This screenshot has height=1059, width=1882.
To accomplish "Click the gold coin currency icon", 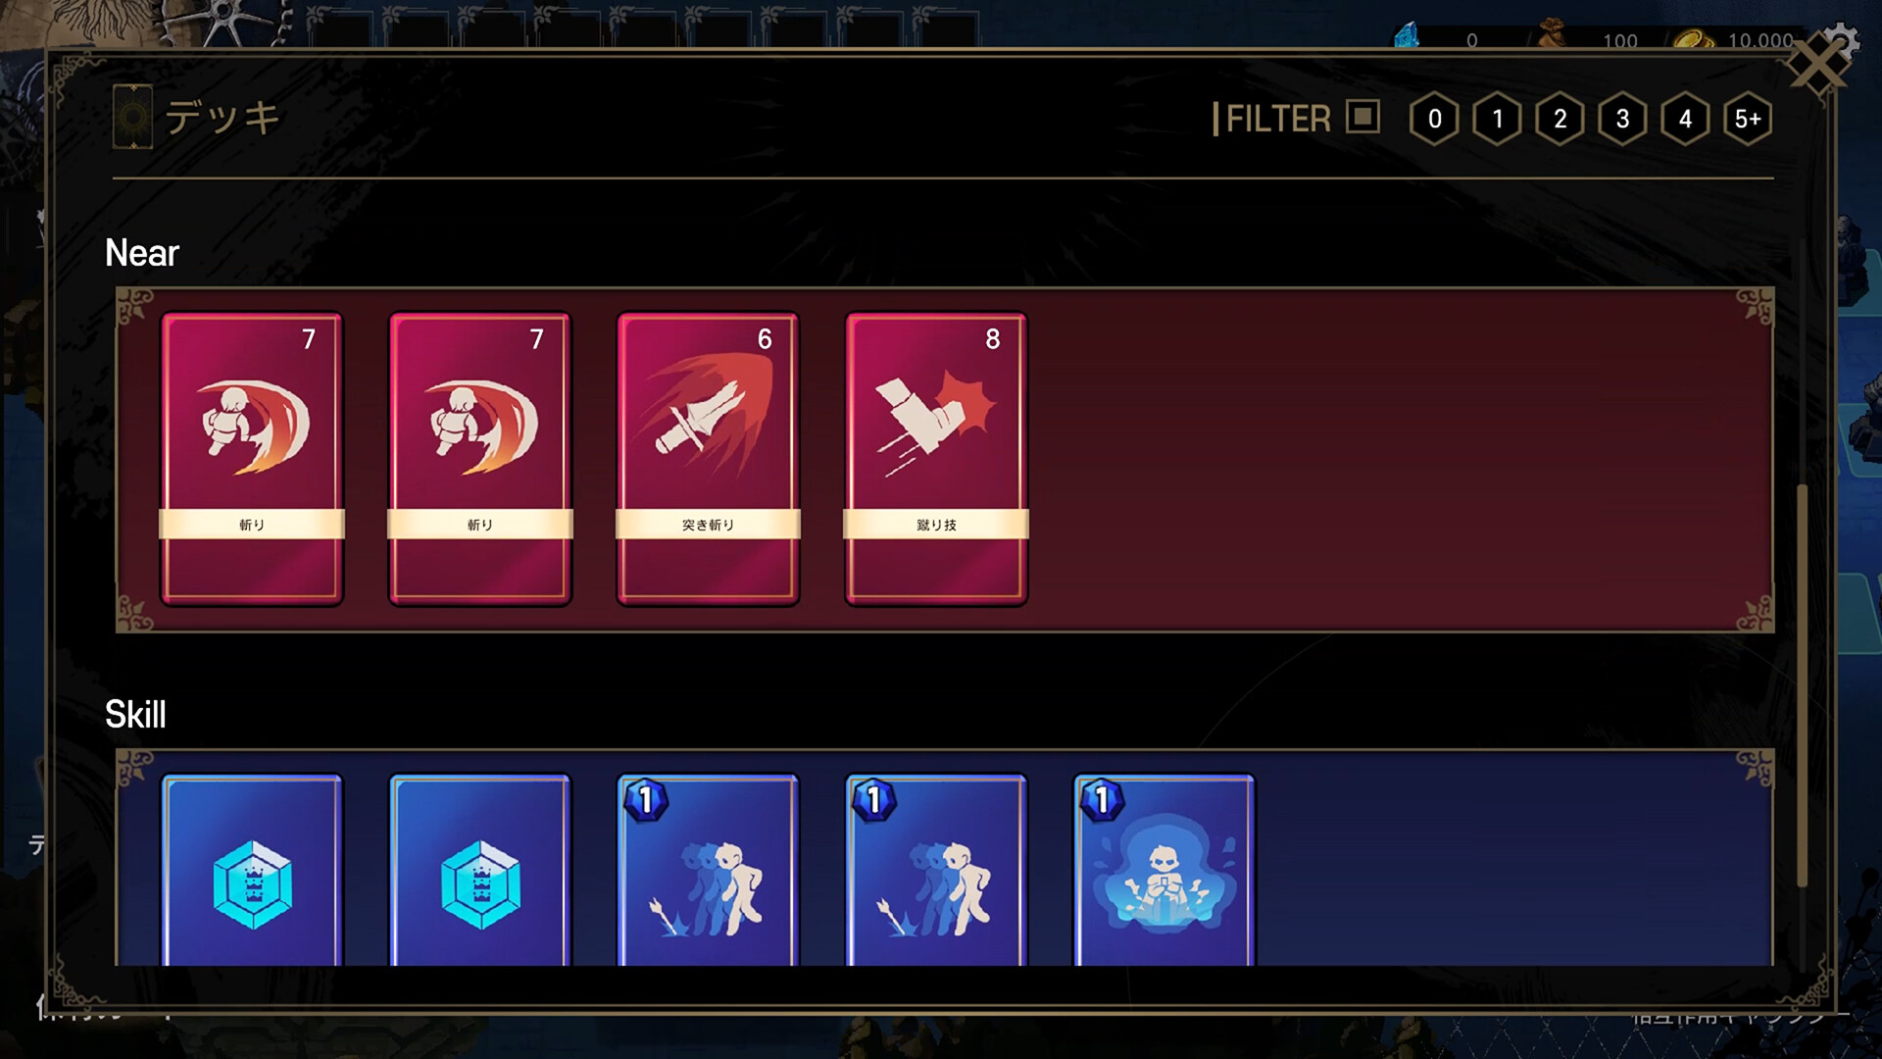I will [x=1693, y=39].
